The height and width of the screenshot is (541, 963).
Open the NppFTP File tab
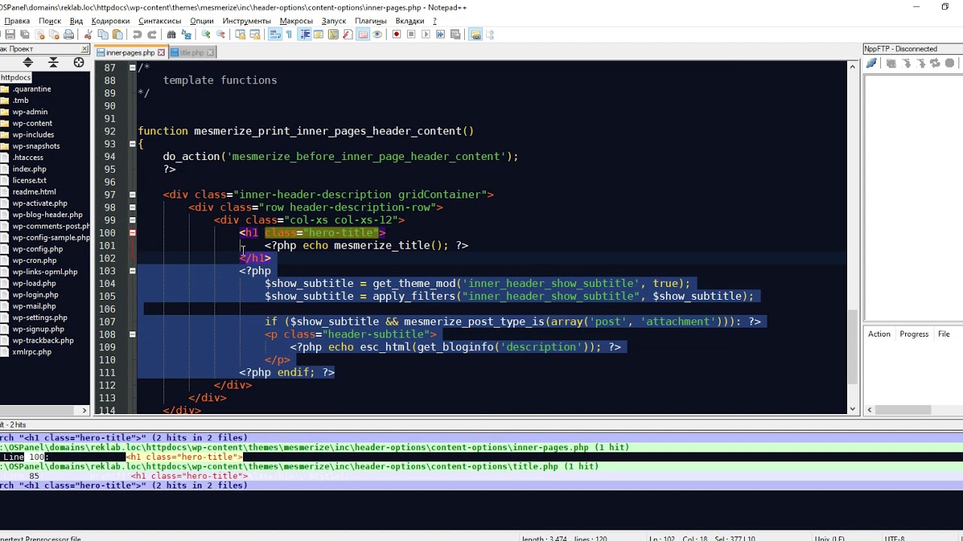click(943, 334)
